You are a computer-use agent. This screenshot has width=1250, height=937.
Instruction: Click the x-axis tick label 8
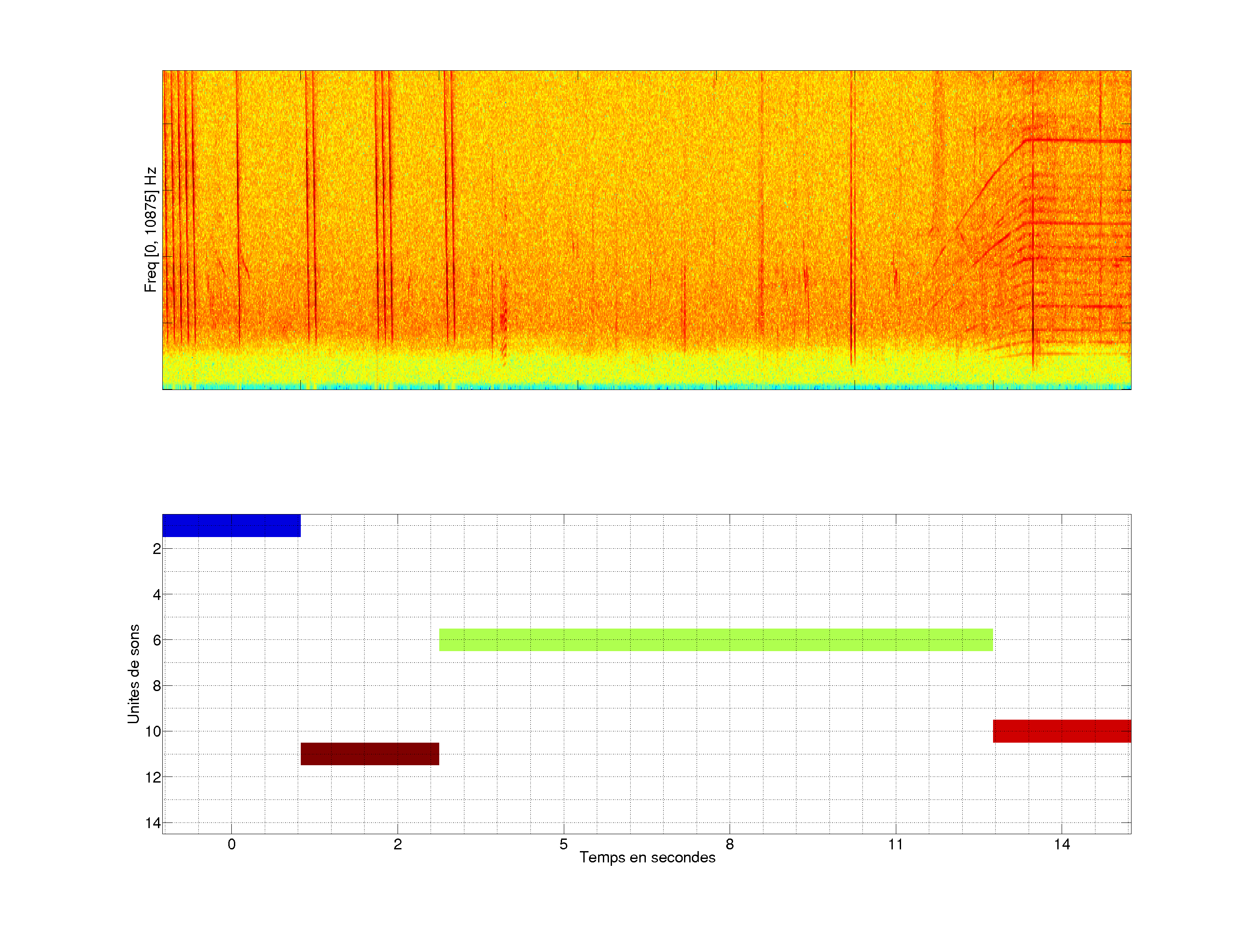pyautogui.click(x=730, y=844)
